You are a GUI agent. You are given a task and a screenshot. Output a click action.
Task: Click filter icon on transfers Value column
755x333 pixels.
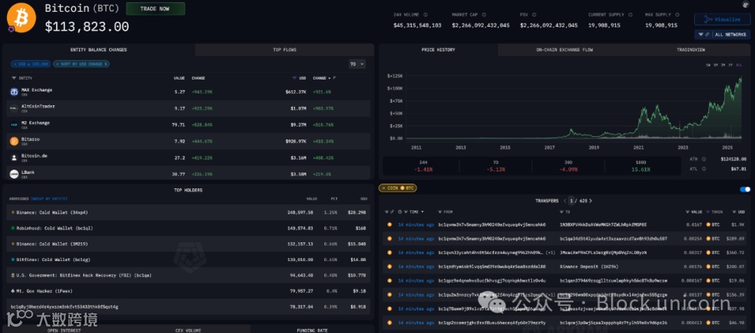pyautogui.click(x=688, y=212)
